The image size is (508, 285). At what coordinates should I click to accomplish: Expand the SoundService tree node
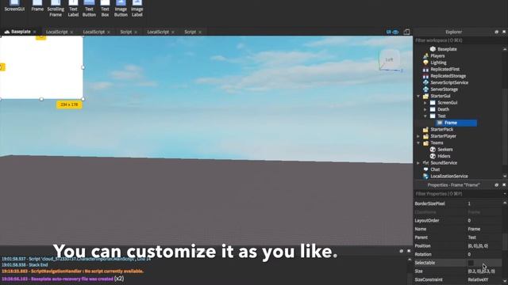pos(418,163)
